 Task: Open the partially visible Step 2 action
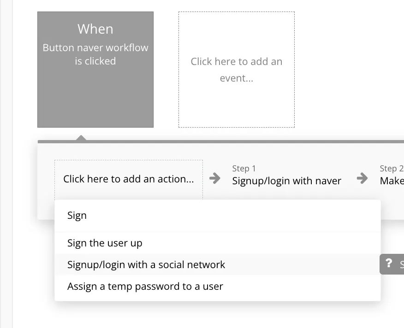(x=392, y=181)
